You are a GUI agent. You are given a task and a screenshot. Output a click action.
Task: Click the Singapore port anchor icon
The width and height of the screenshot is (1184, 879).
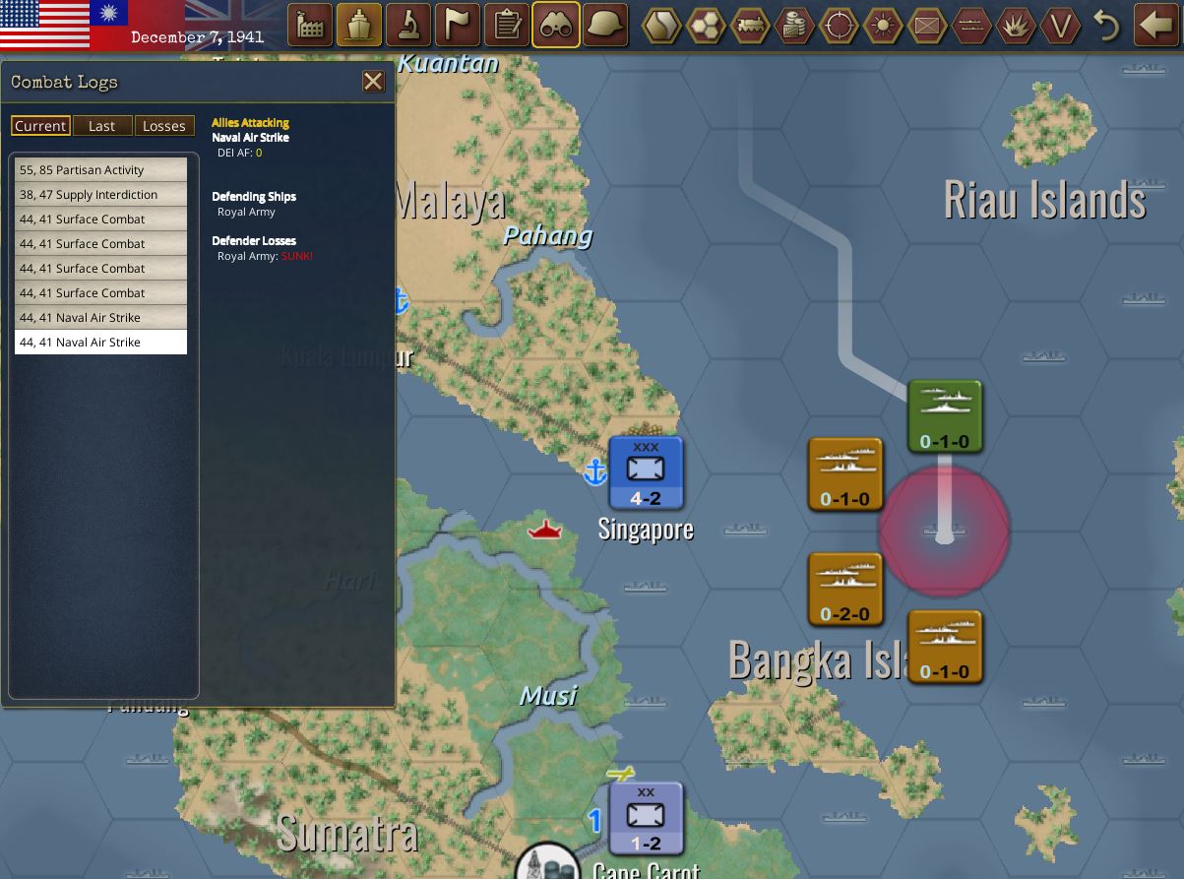coord(595,472)
